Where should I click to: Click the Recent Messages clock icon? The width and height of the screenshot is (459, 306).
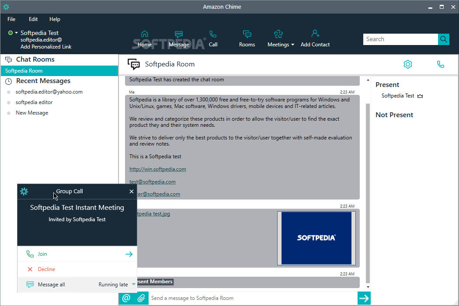(8, 81)
